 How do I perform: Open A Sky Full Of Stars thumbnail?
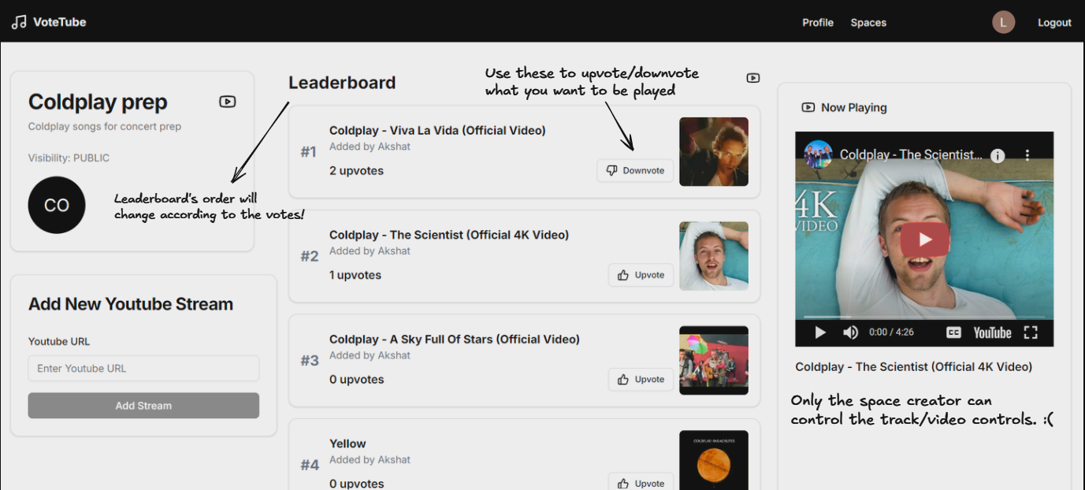[x=714, y=360]
